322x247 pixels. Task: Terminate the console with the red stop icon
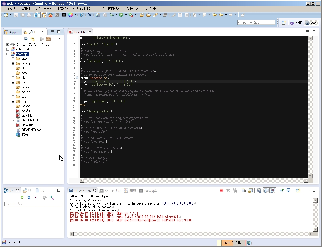pyautogui.click(x=221, y=191)
